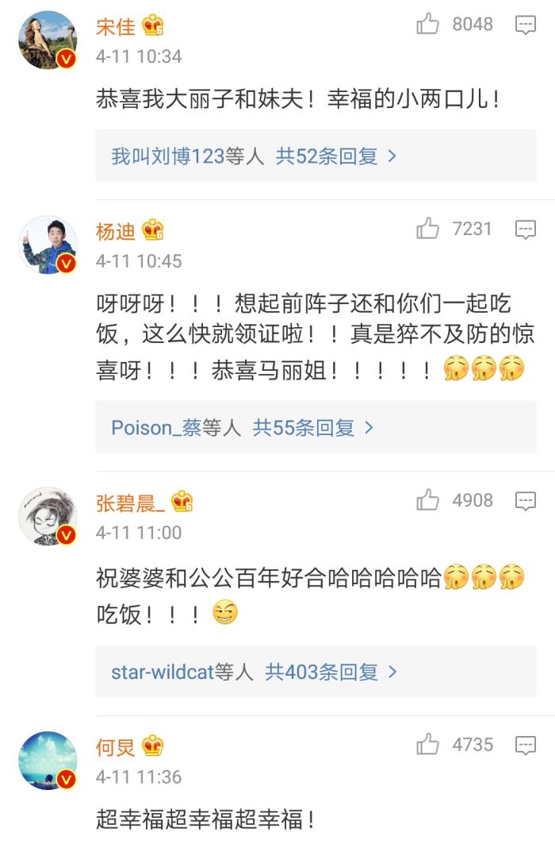Click crown membership badge next to 宋佳
Screen dimensions: 555x844
(x=152, y=26)
